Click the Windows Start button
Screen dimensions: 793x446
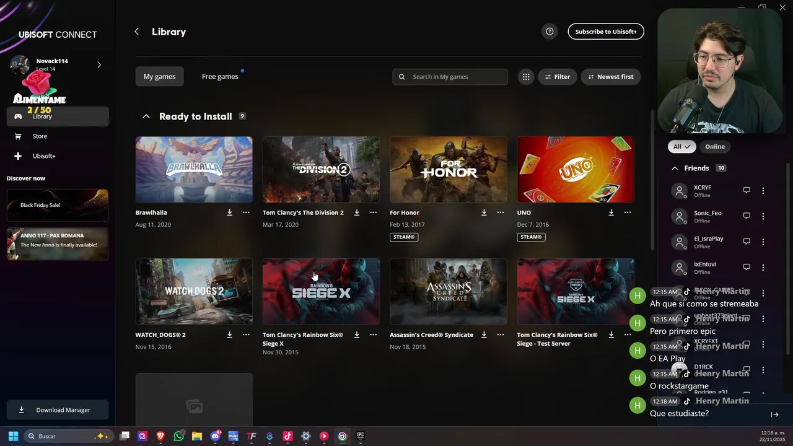pyautogui.click(x=13, y=436)
